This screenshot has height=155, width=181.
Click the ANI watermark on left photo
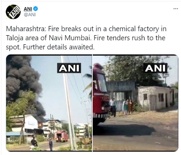69,68
